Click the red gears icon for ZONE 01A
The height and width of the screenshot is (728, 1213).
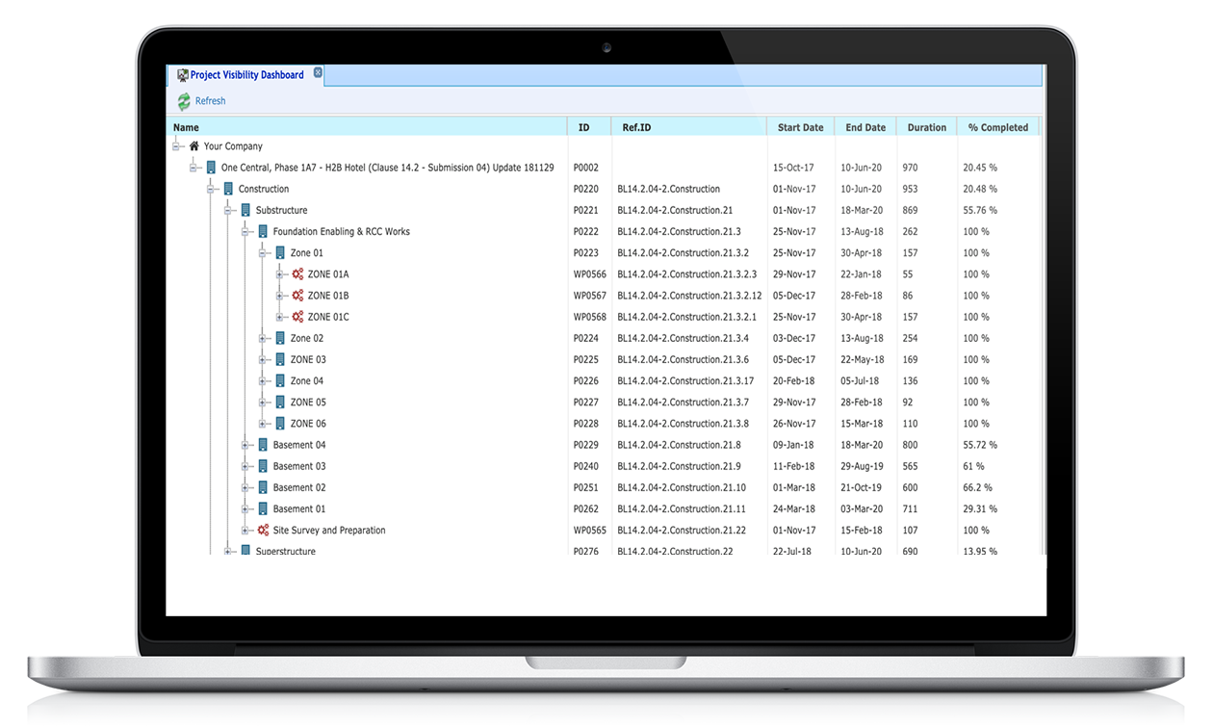click(x=297, y=274)
